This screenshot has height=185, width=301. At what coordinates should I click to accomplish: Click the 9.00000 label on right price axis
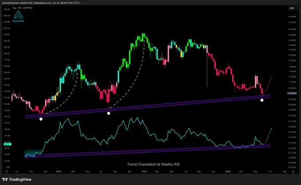[x=292, y=17]
